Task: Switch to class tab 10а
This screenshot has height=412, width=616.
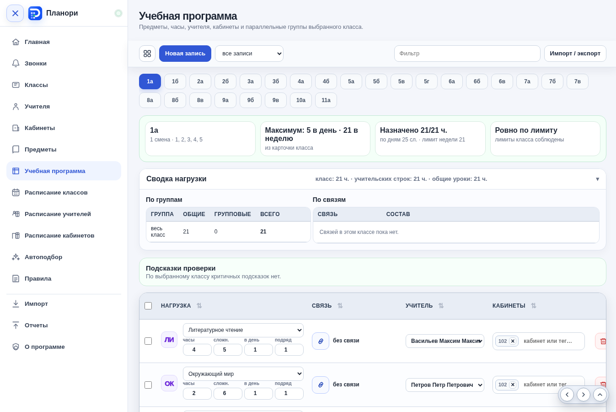Action: (301, 100)
